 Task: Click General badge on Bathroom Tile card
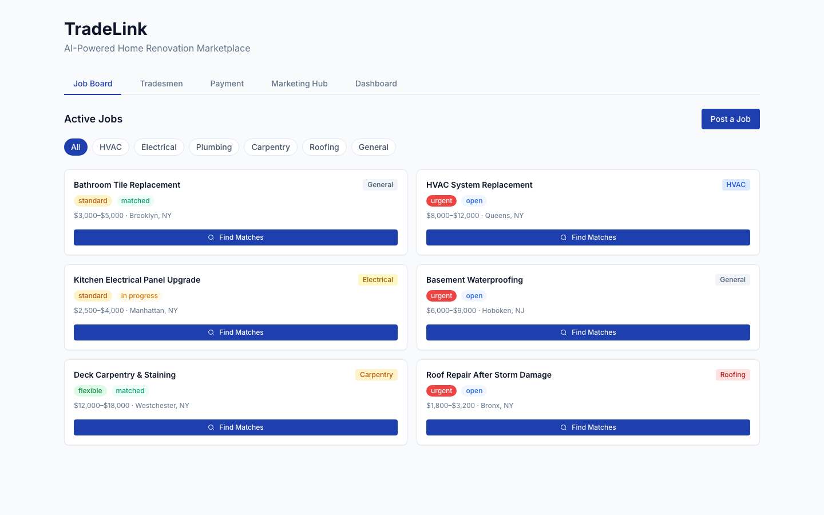[x=381, y=185]
